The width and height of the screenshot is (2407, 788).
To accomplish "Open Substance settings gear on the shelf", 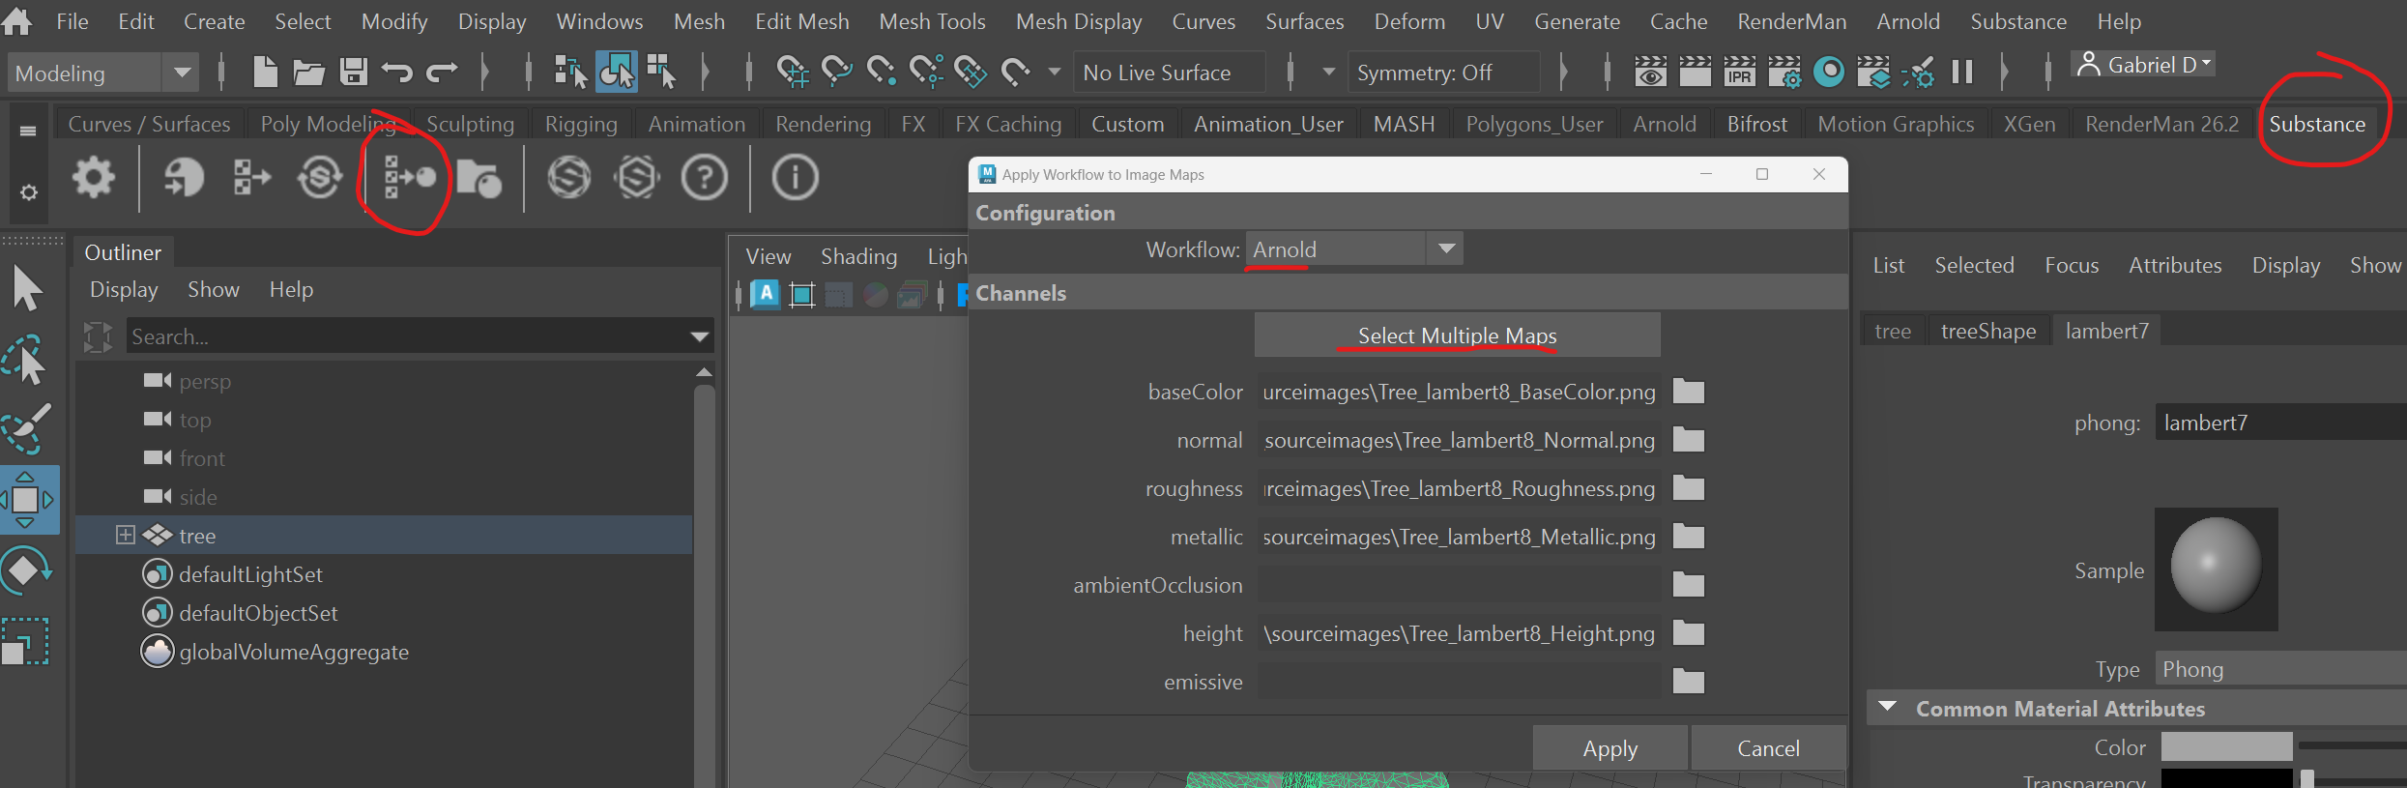I will (x=94, y=178).
